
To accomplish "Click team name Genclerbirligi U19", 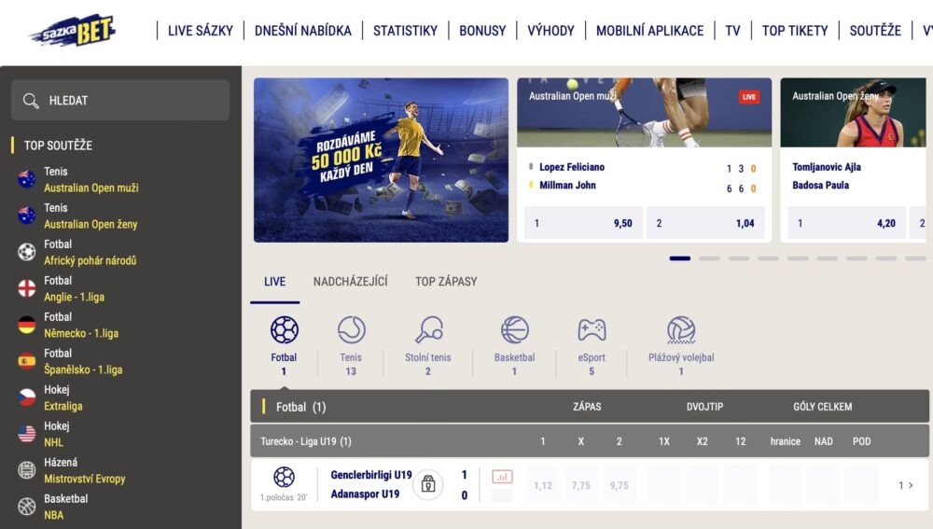I will coord(371,475).
